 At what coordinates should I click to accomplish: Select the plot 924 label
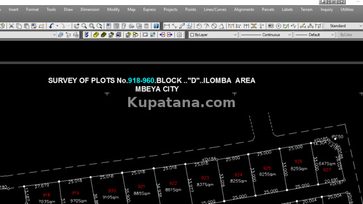238,175
